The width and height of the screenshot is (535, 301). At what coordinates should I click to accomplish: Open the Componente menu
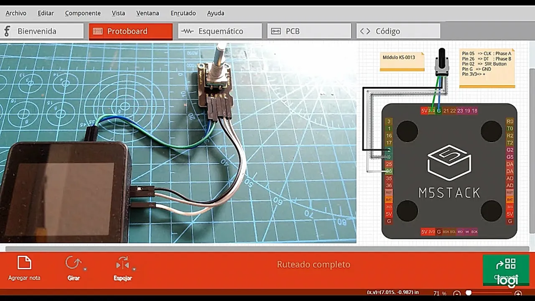point(83,13)
